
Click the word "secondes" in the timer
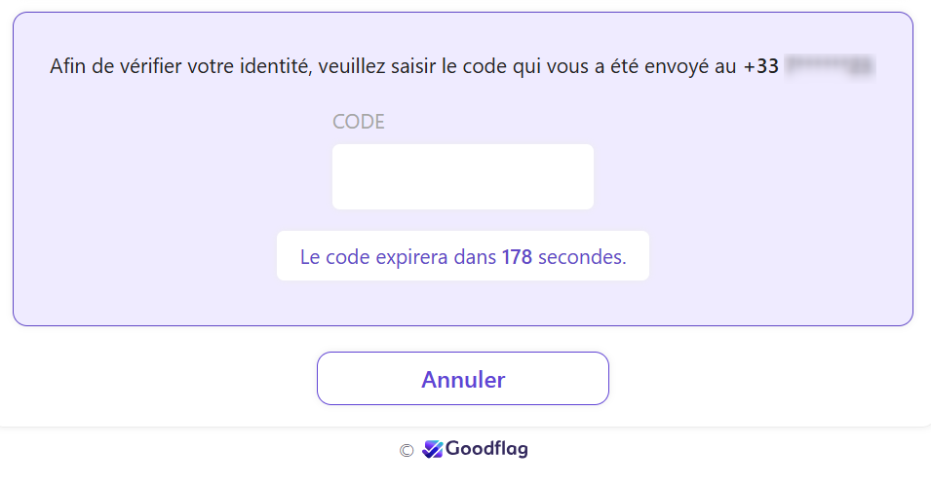tap(581, 257)
